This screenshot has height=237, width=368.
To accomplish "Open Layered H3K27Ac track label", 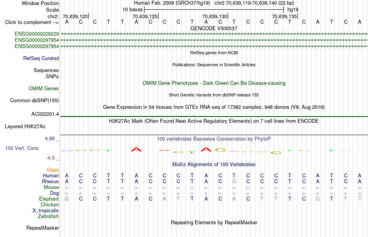I will [x=25, y=127].
